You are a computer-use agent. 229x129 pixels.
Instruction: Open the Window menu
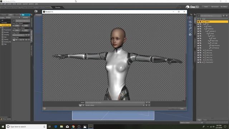(31, 4)
